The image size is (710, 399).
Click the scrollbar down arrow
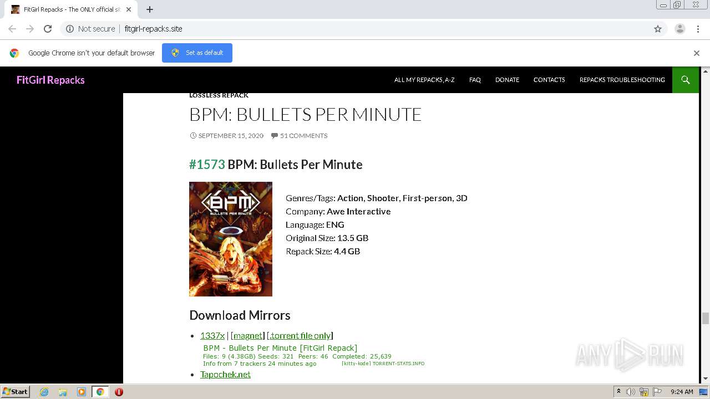(x=706, y=378)
